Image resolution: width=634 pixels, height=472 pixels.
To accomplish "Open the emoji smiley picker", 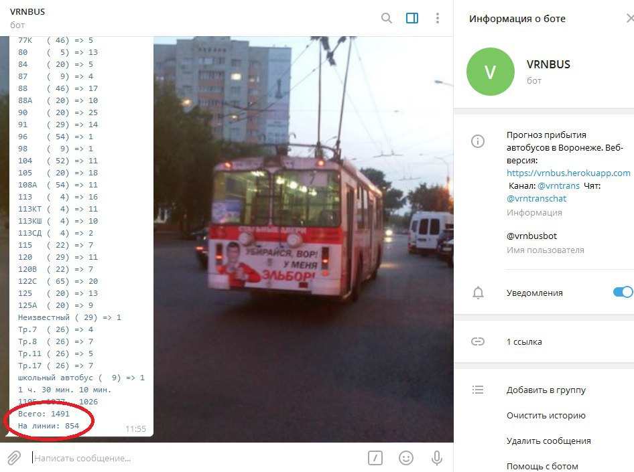I will [406, 458].
